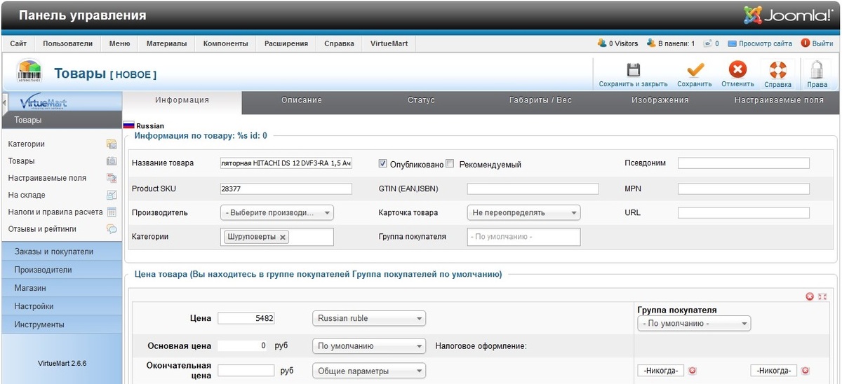Click the red delete price icon
The height and width of the screenshot is (384, 842).
[x=810, y=296]
